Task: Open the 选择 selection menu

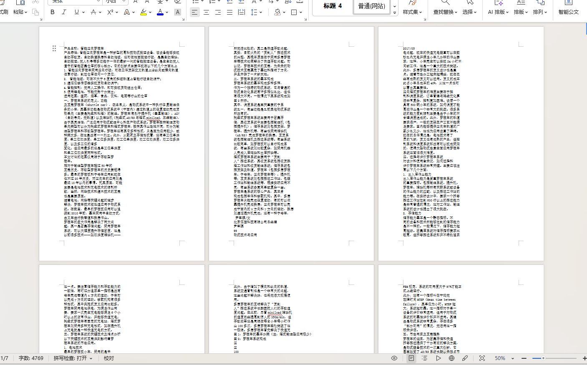Action: point(469,12)
